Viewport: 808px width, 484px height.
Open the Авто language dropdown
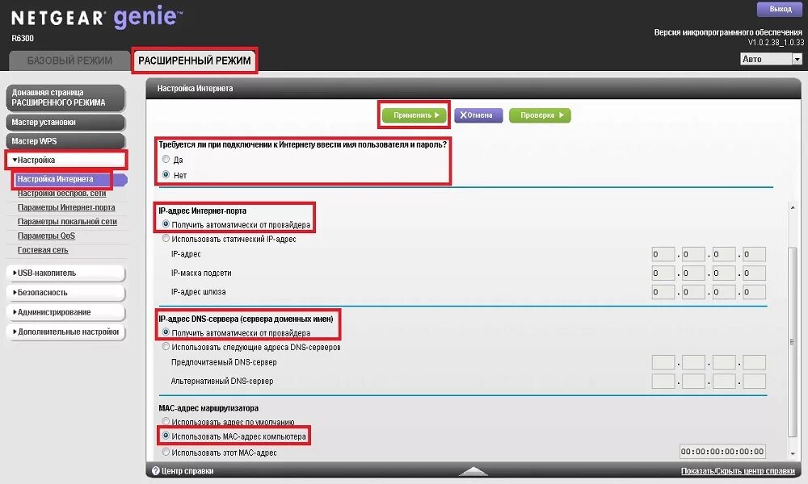pyautogui.click(x=772, y=59)
